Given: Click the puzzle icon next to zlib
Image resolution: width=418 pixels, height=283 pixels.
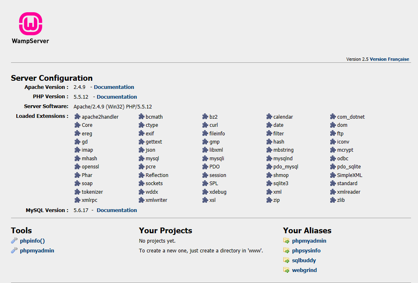Looking at the screenshot, I should (x=333, y=200).
